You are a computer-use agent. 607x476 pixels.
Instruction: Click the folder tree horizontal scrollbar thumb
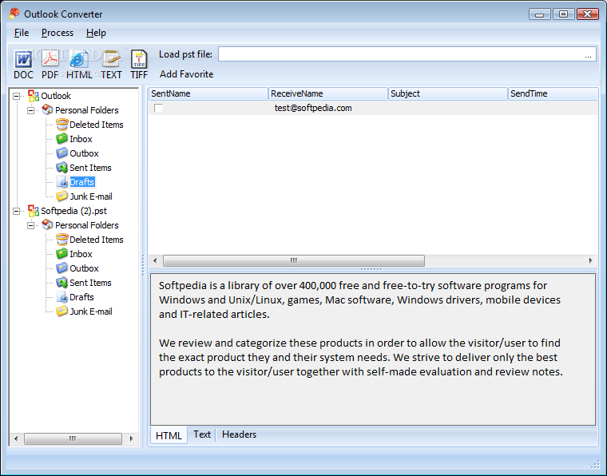coord(73,438)
